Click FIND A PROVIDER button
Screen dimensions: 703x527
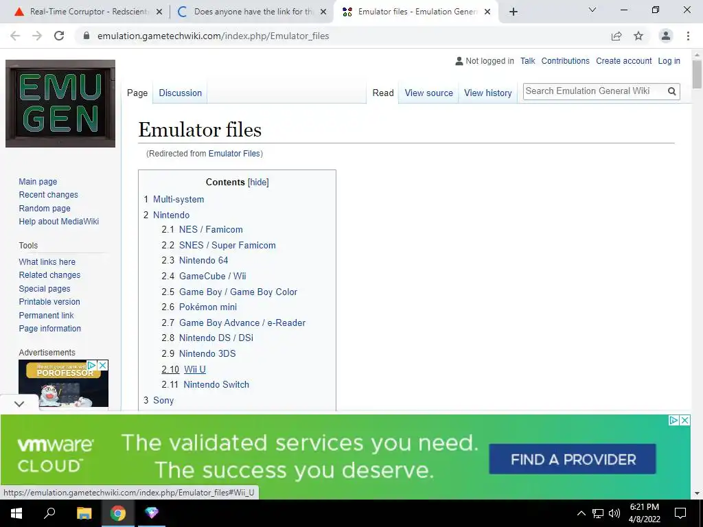pos(573,459)
